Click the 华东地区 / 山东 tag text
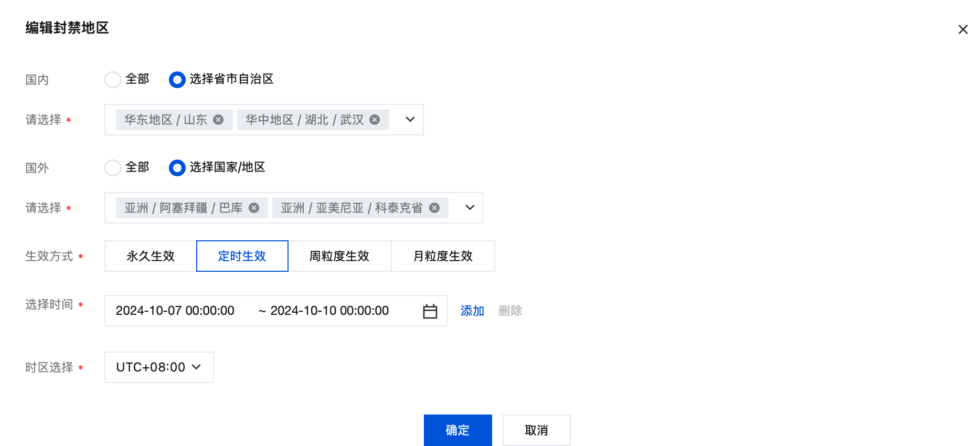This screenshot has height=446, width=980. 166,120
